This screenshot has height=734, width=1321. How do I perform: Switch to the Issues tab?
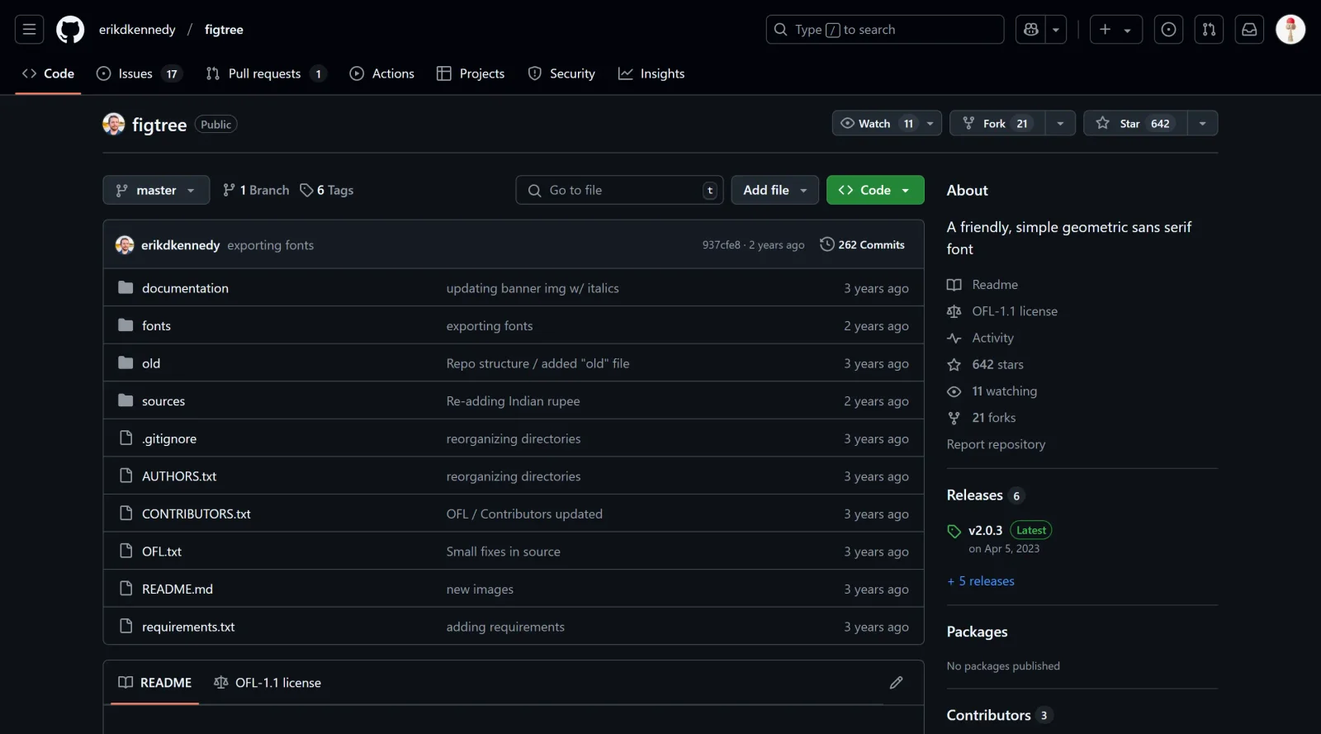click(x=139, y=73)
